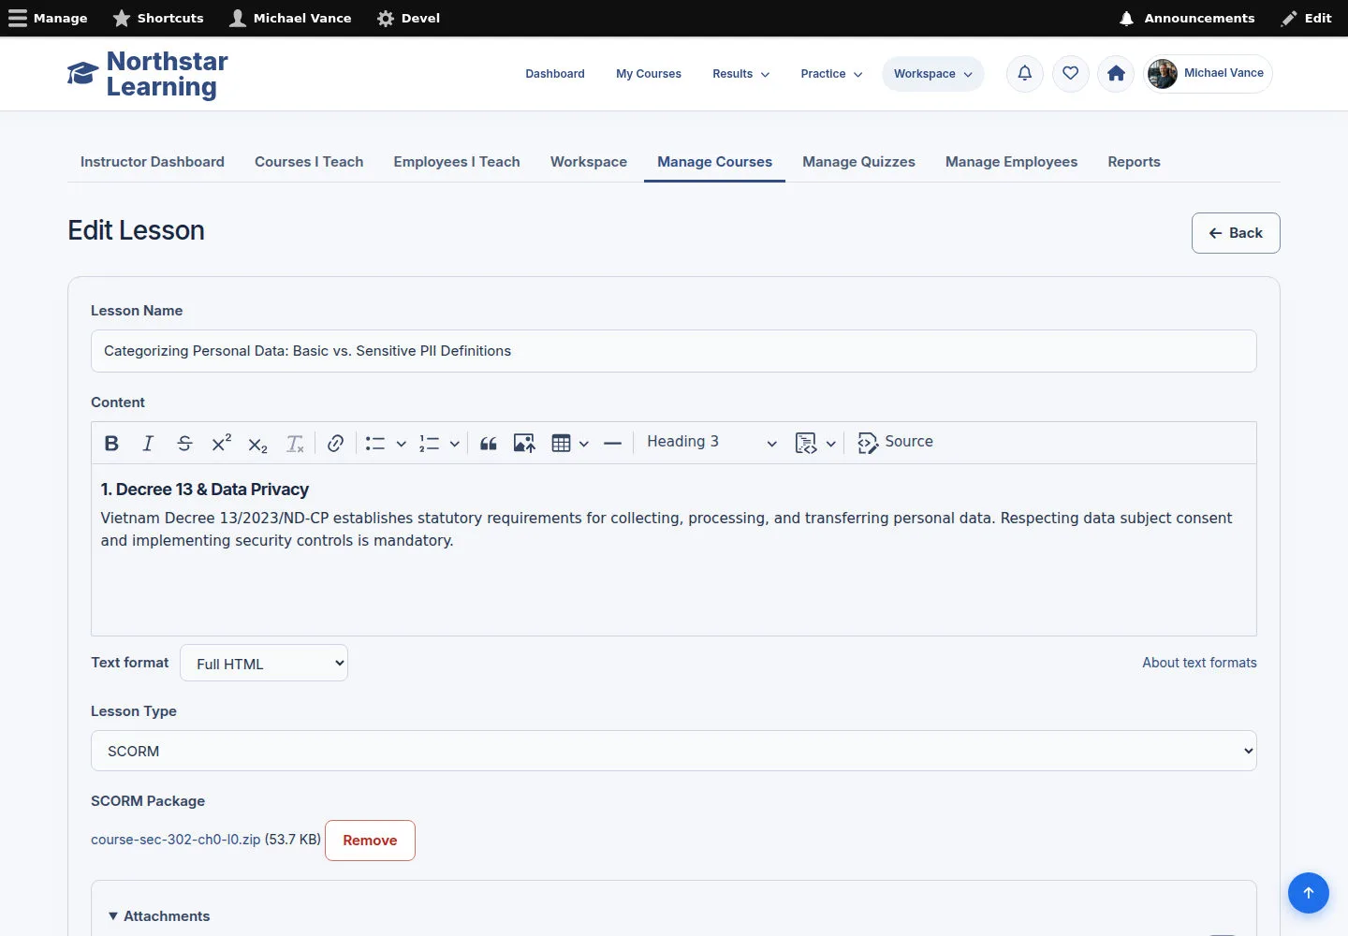
Task: Open the Text format Full HTML dropdown
Action: click(264, 663)
